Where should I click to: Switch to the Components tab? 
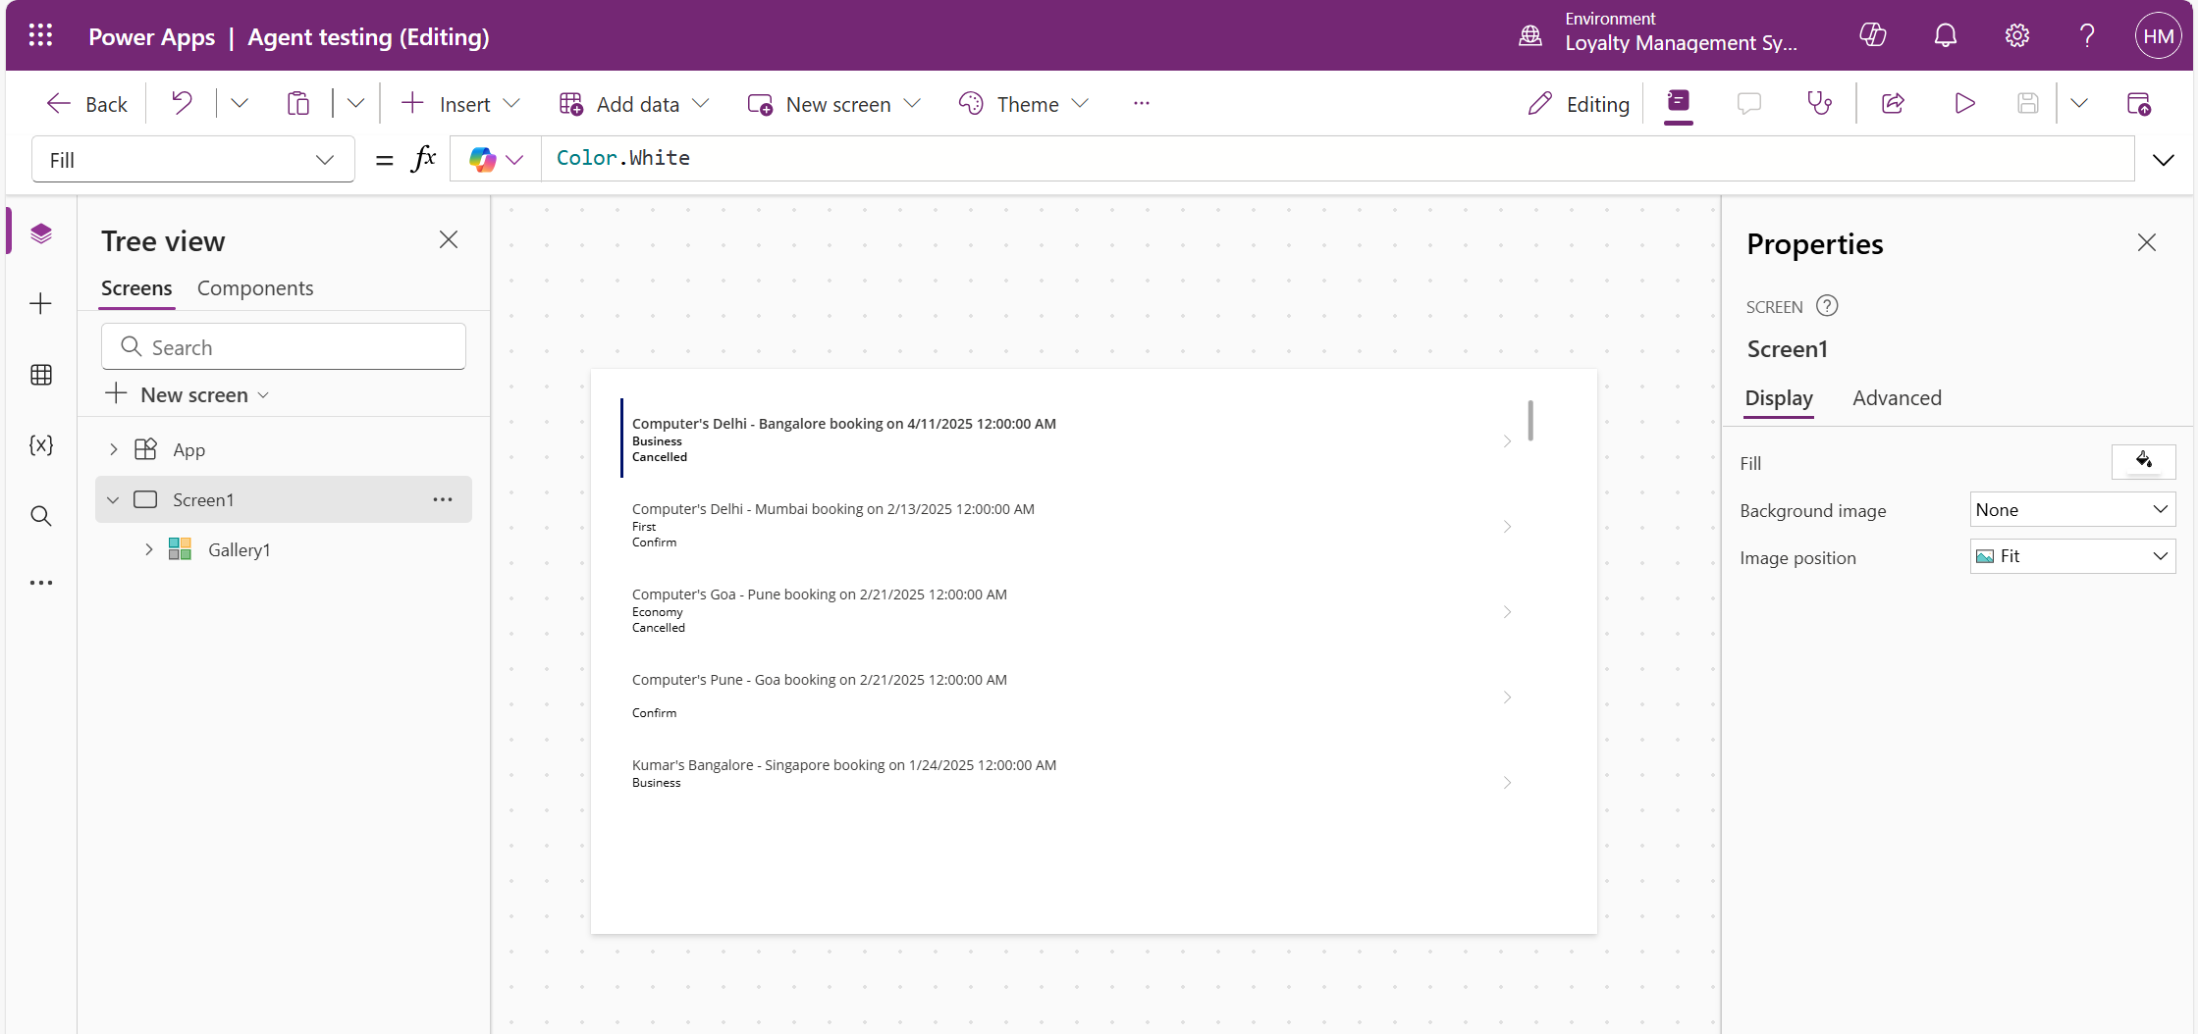point(255,288)
